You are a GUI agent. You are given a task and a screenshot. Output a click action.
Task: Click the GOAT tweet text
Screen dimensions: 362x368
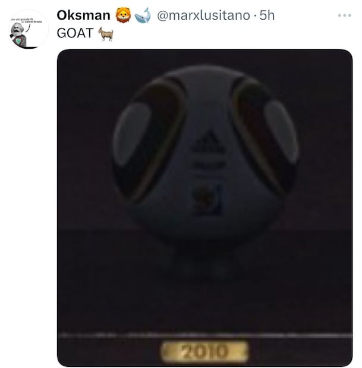tap(75, 33)
